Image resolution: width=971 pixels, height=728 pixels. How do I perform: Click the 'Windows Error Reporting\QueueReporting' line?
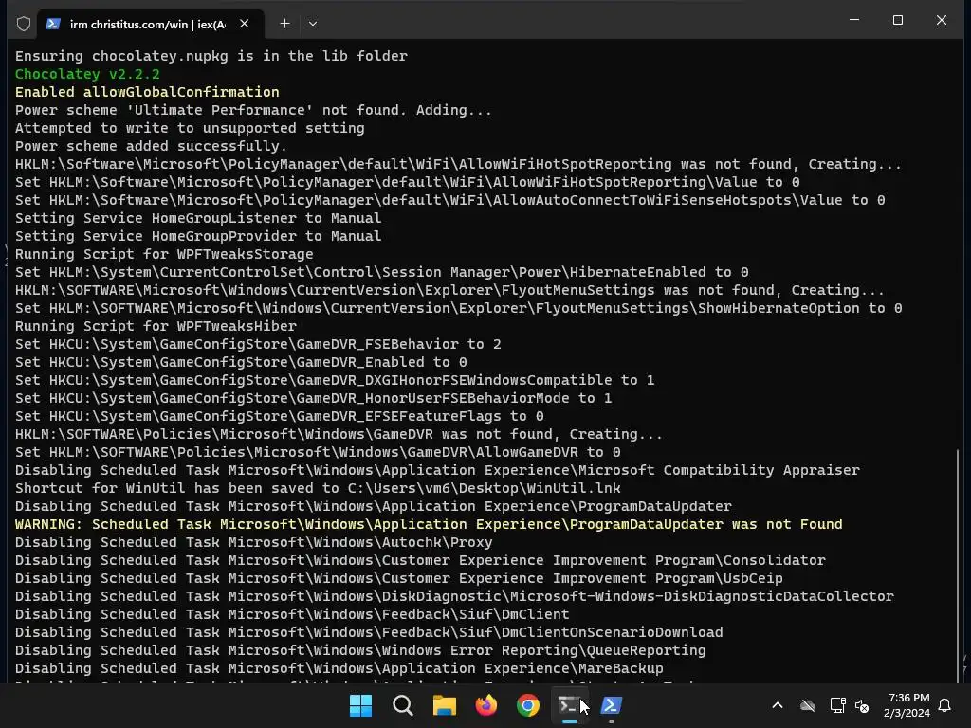click(x=360, y=650)
